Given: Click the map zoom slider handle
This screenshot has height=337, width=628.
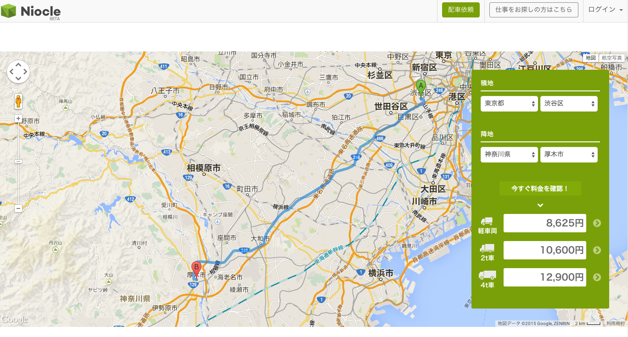Looking at the screenshot, I should pyautogui.click(x=18, y=161).
